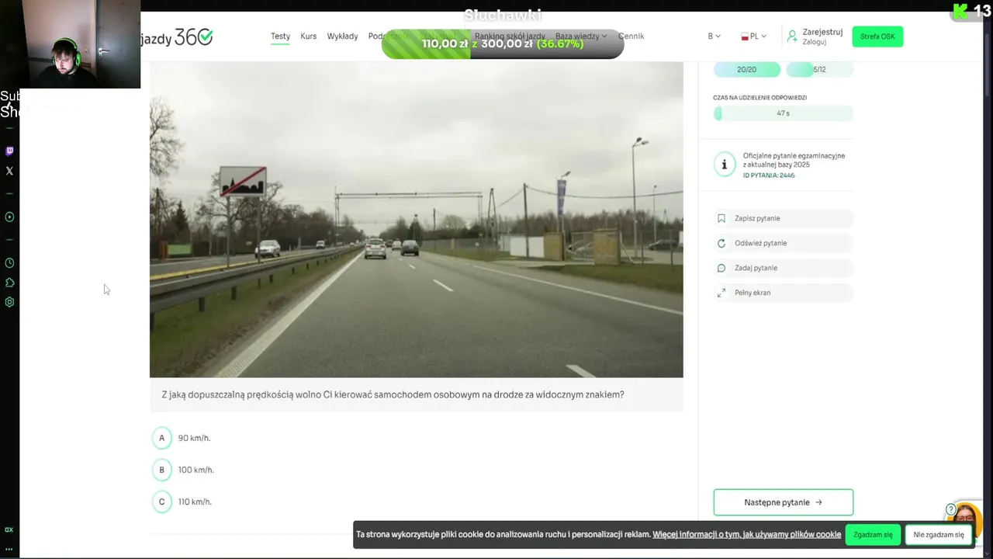The image size is (993, 559).
Task: Click the jazdy 360 site logo
Action: (177, 36)
